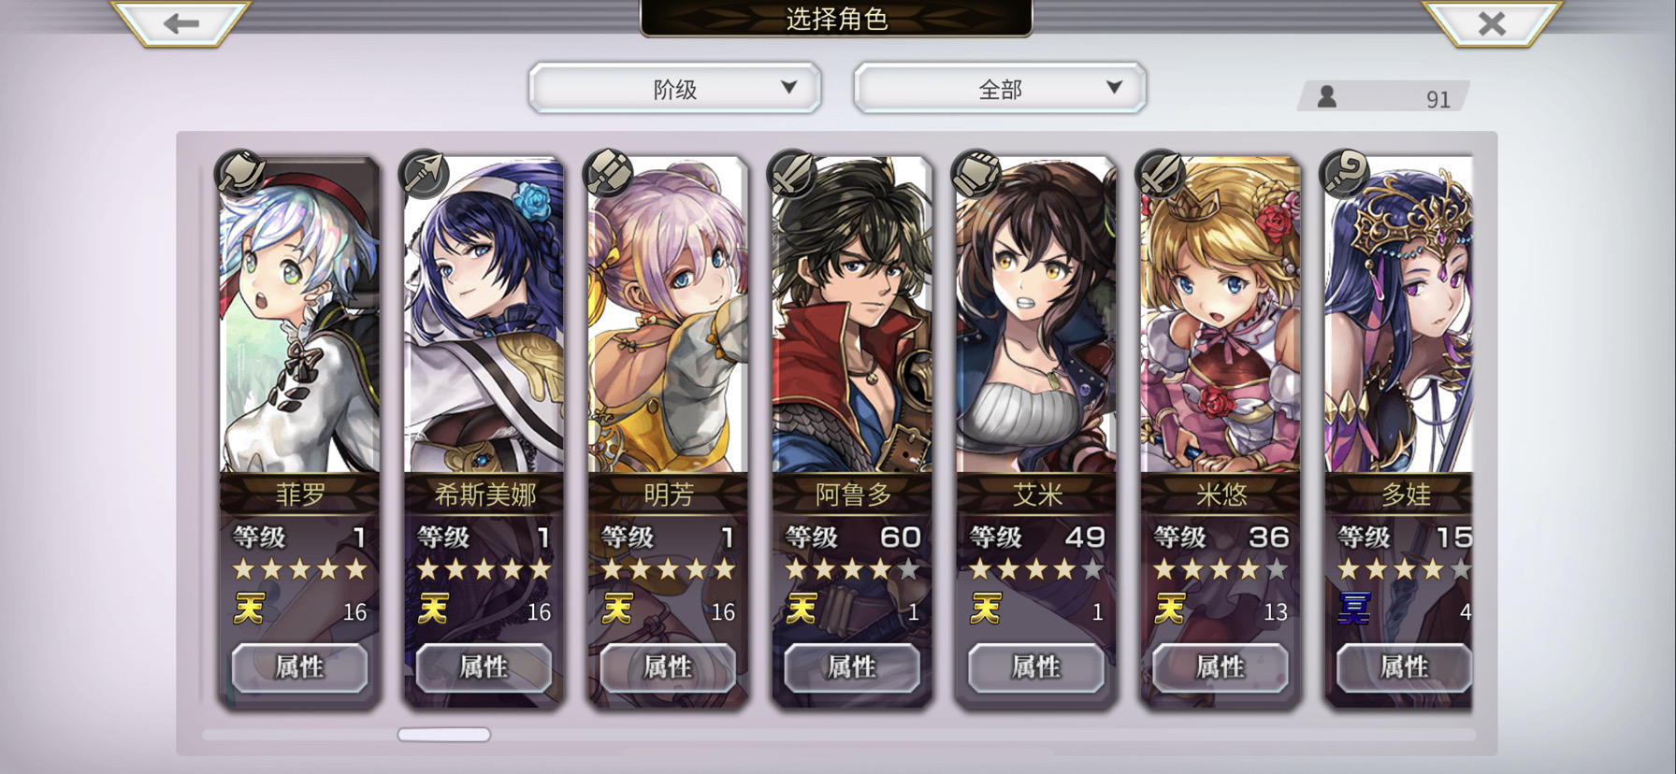
Task: Click the sword weapon icon on 阿鲁多's card
Action: tap(791, 172)
